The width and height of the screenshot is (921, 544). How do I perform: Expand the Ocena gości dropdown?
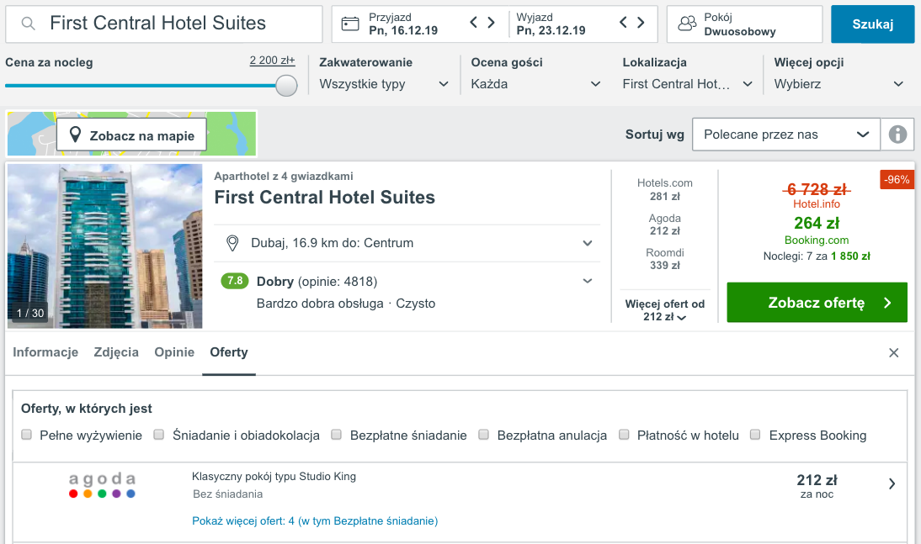[535, 84]
